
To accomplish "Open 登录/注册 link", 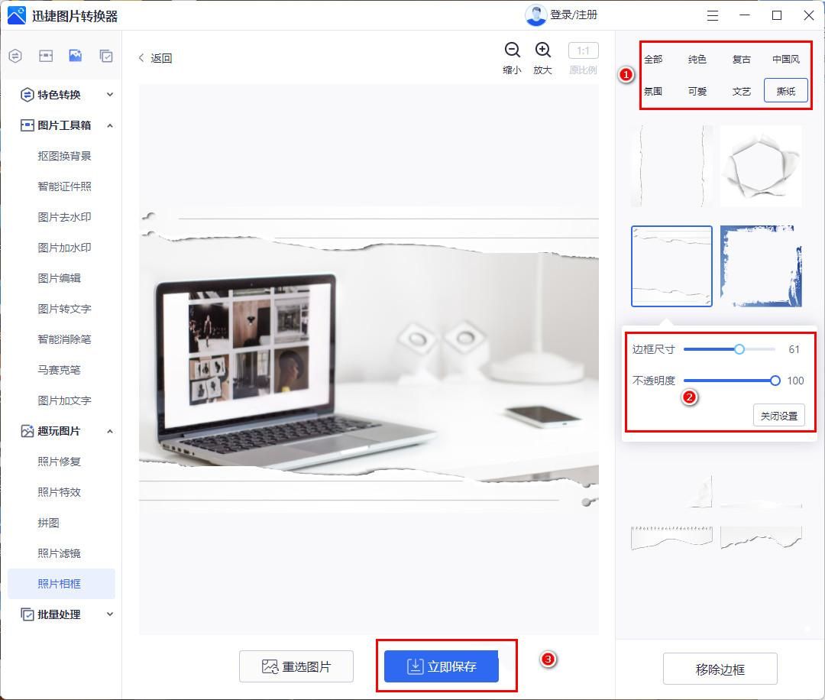I will point(574,15).
